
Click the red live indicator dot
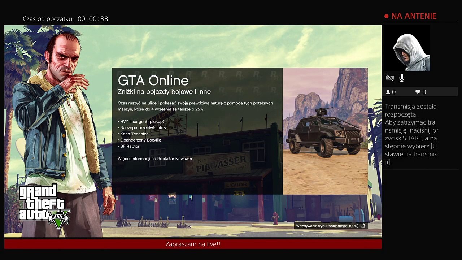(387, 16)
